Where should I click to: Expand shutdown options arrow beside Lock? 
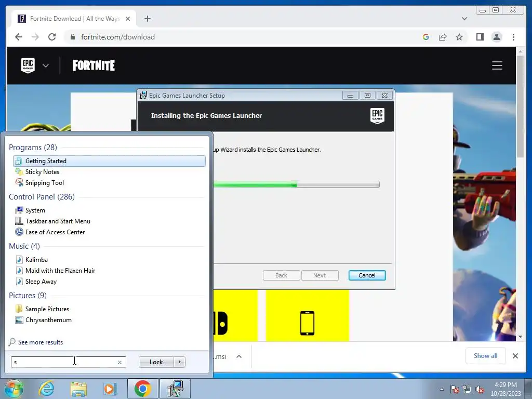click(x=179, y=362)
